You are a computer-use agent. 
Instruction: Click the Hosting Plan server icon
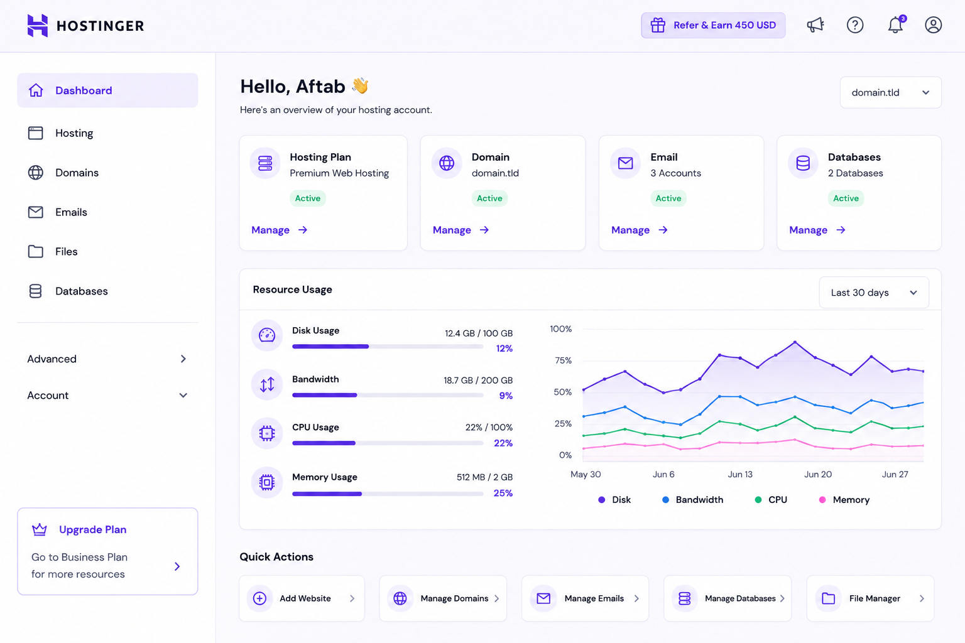[x=265, y=163]
